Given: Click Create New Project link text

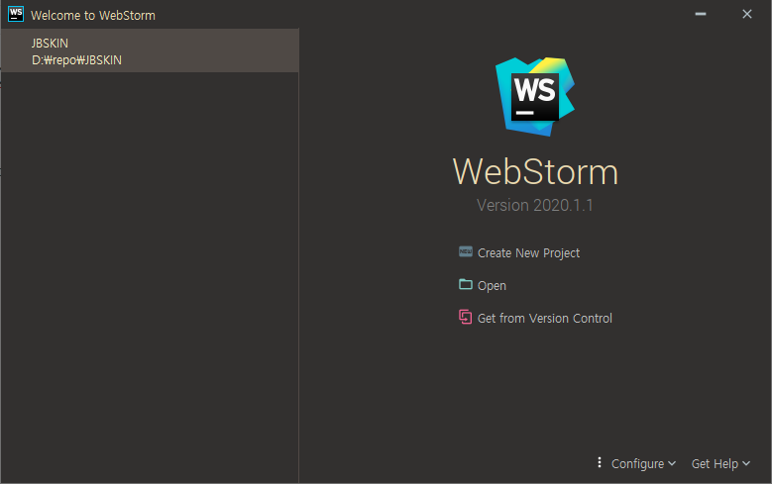Looking at the screenshot, I should coord(528,252).
